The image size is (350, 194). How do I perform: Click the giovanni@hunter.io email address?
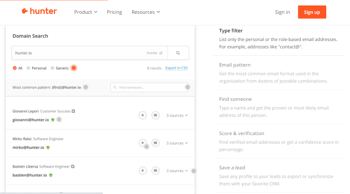click(x=30, y=120)
